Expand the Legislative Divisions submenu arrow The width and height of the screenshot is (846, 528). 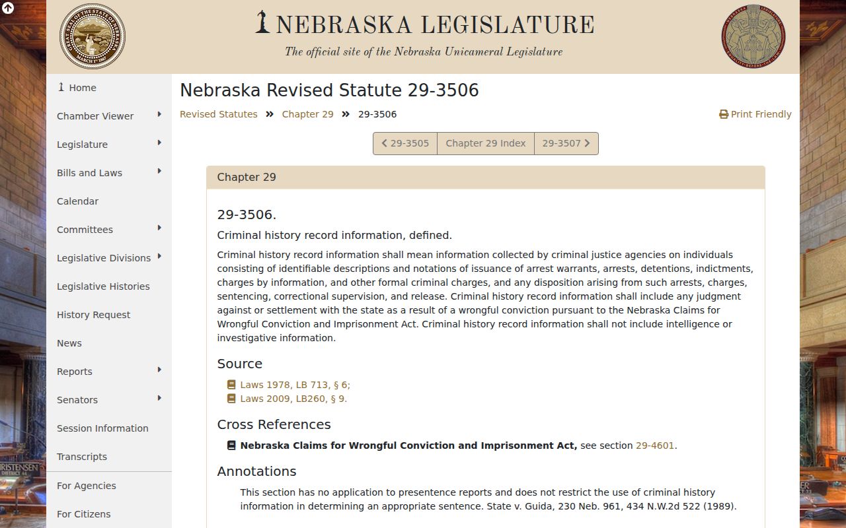point(159,257)
